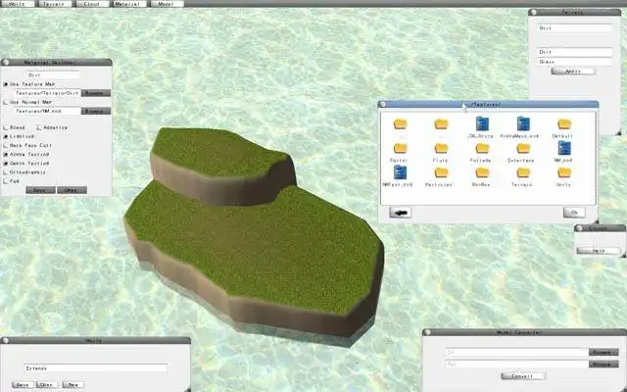Click the Convert button in Model Converter
The width and height of the screenshot is (627, 392).
click(523, 376)
